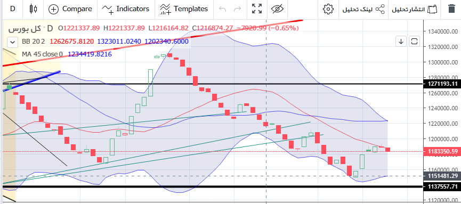The width and height of the screenshot is (461, 204).
Task: Select the short thick blue trendline
Action: 32,81
